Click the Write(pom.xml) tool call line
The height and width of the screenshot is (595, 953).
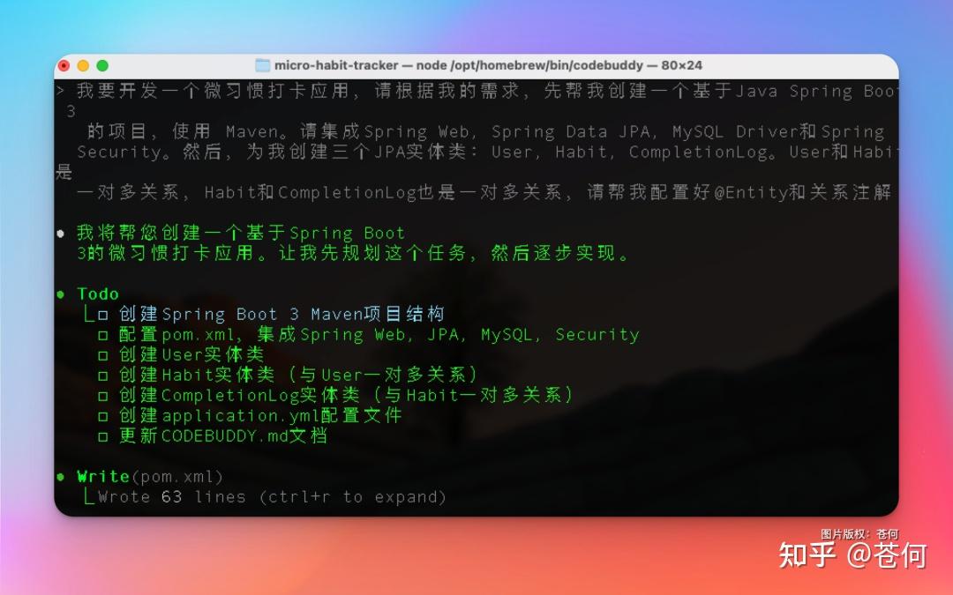click(149, 477)
